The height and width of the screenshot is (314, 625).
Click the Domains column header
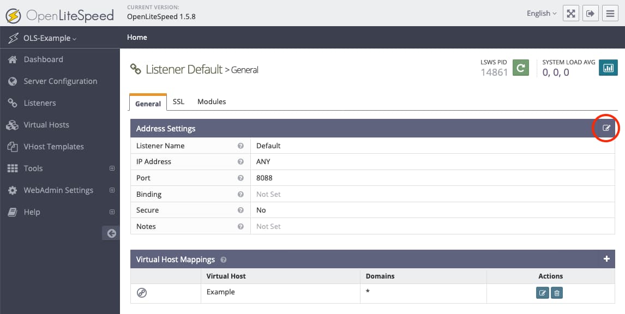pyautogui.click(x=380, y=276)
